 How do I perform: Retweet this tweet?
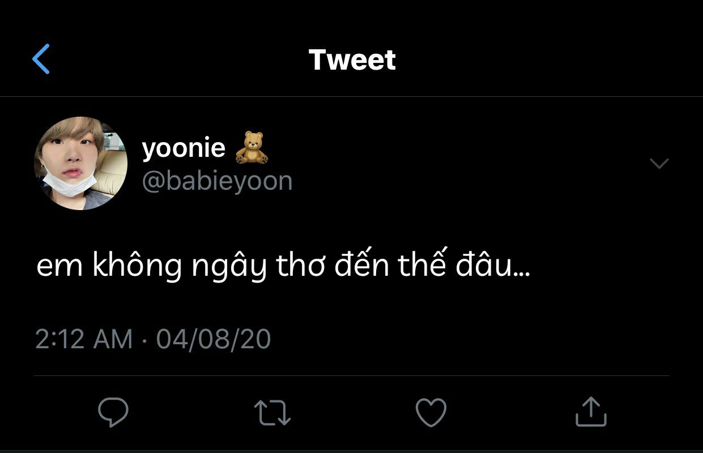[272, 413]
